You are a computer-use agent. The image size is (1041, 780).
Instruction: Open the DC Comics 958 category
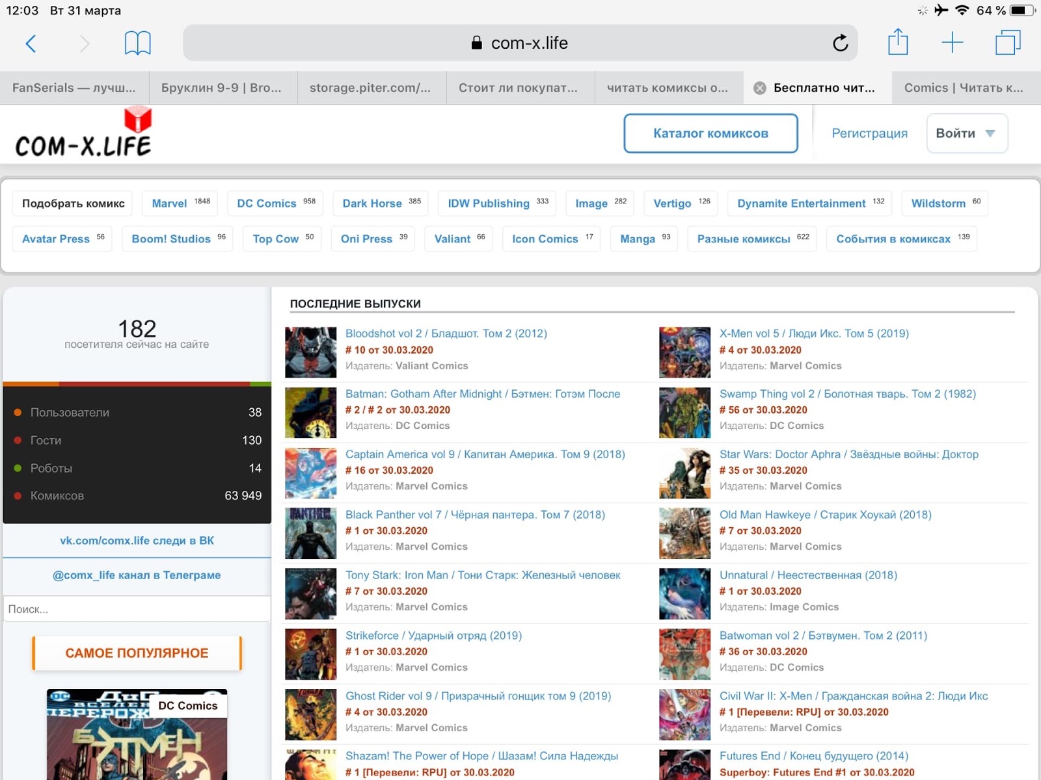pyautogui.click(x=276, y=203)
